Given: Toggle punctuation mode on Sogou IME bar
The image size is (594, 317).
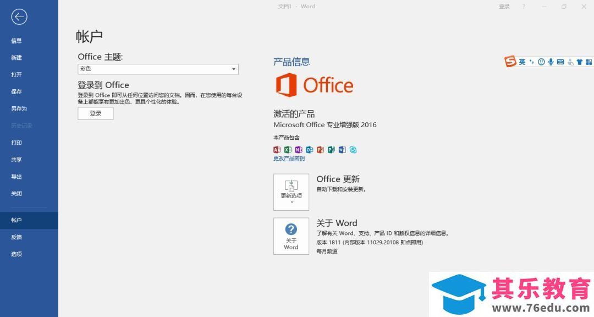Looking at the screenshot, I should pyautogui.click(x=531, y=62).
